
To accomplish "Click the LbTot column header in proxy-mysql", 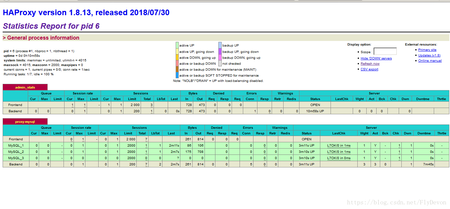I will [x=155, y=133].
